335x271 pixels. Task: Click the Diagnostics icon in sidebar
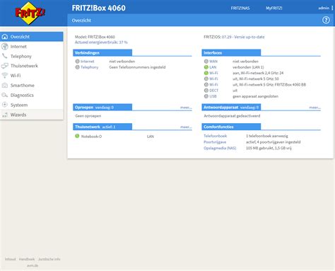5,95
